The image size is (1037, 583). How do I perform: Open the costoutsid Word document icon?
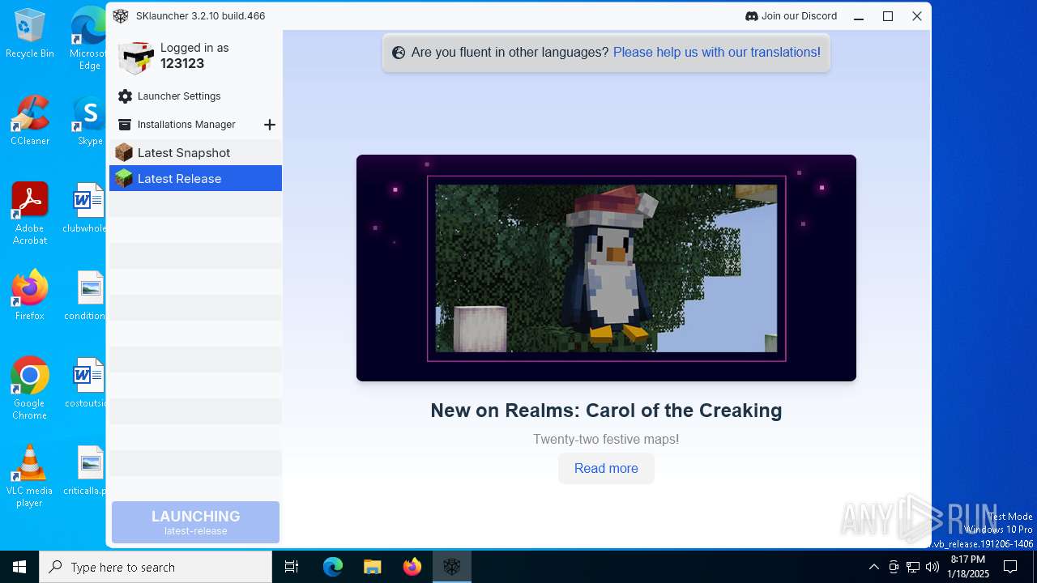point(86,383)
